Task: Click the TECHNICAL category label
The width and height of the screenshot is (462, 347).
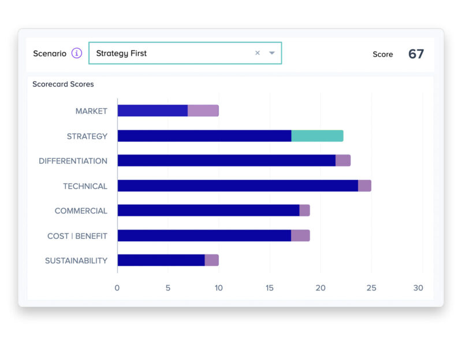Action: pos(85,186)
